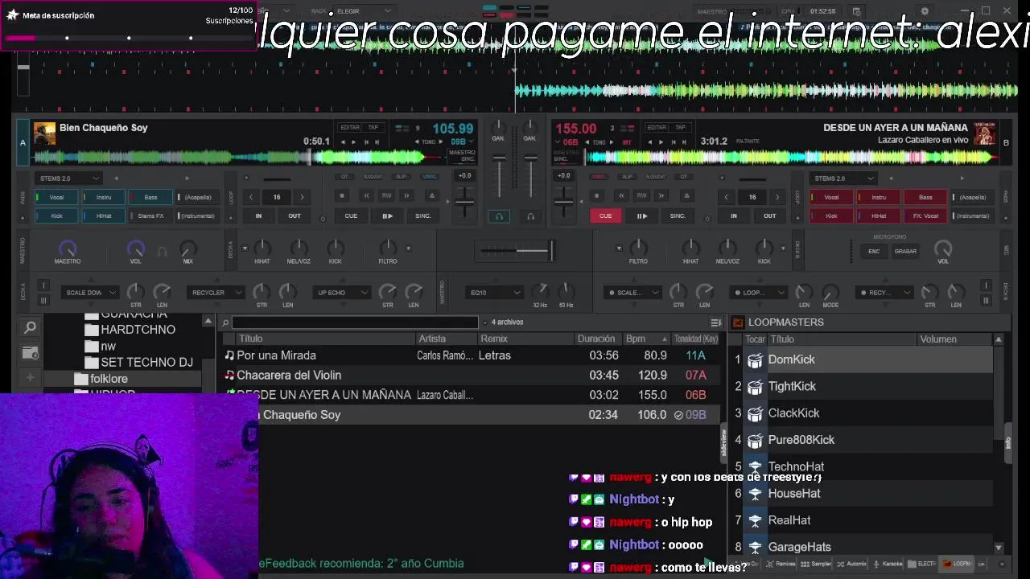Click deck B volume fader
This screenshot has width=1030, height=579.
[x=530, y=177]
